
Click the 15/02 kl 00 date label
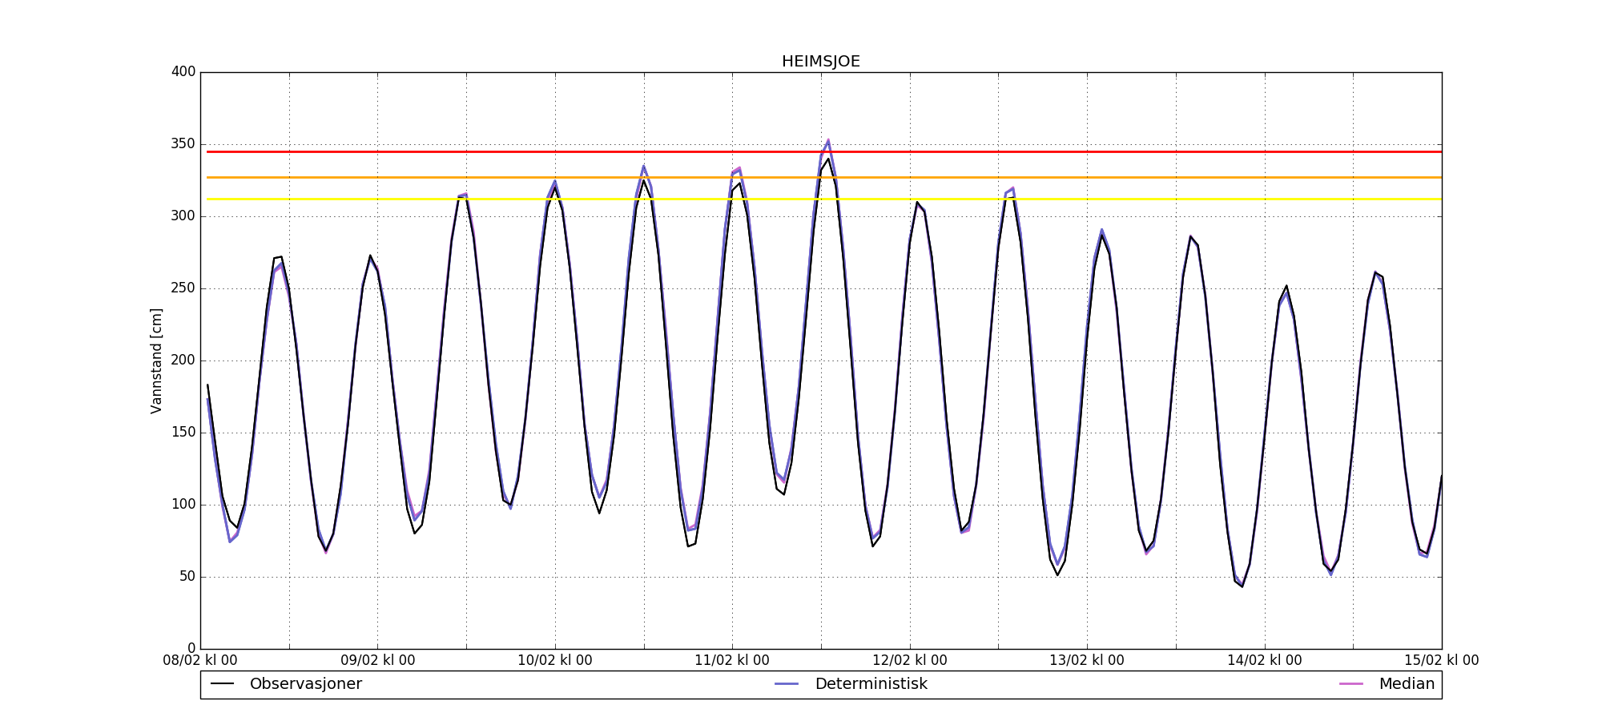[x=1442, y=661]
